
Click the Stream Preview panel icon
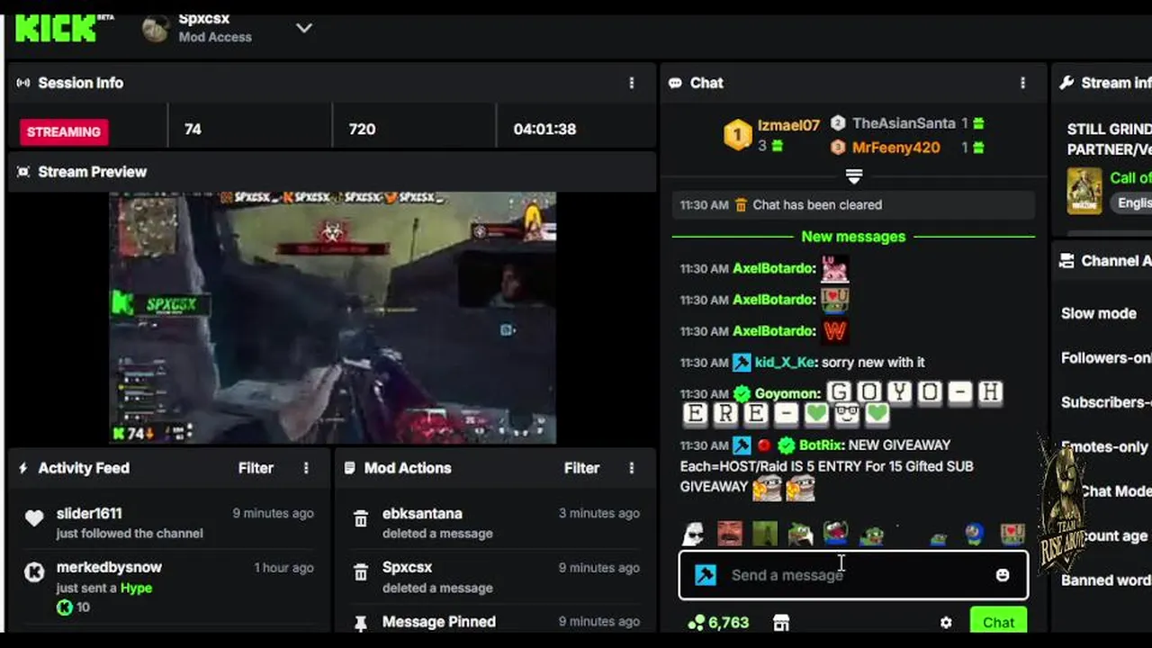click(x=23, y=172)
